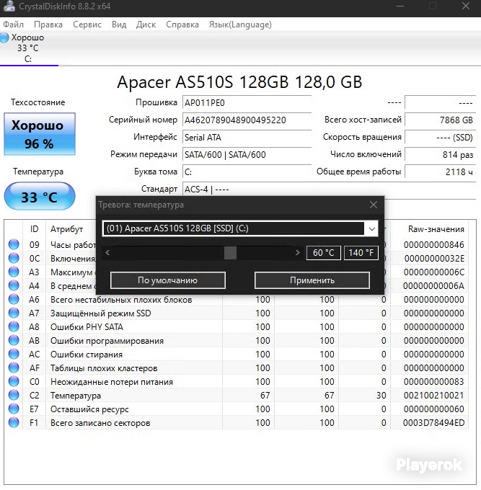Click the Прошивка field AP011PE0
This screenshot has height=490, width=481.
(x=247, y=103)
